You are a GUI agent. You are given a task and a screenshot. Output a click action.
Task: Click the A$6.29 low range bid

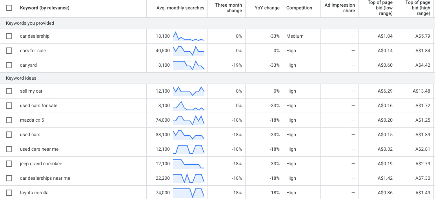[385, 91]
